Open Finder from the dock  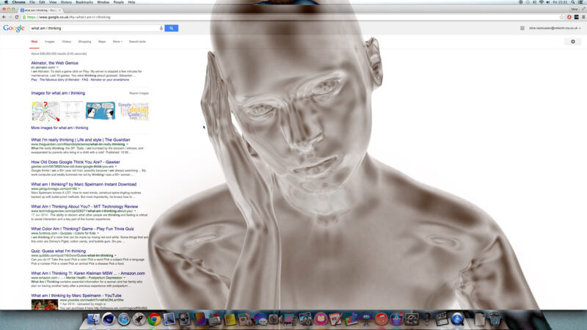click(x=93, y=319)
